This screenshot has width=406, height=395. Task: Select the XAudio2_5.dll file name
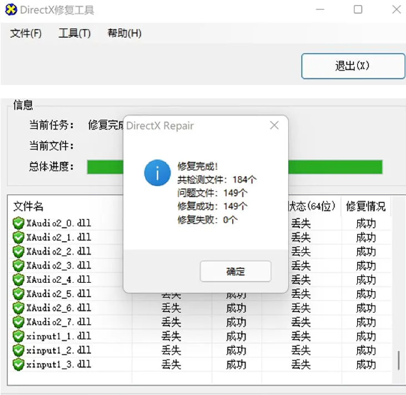click(x=58, y=294)
